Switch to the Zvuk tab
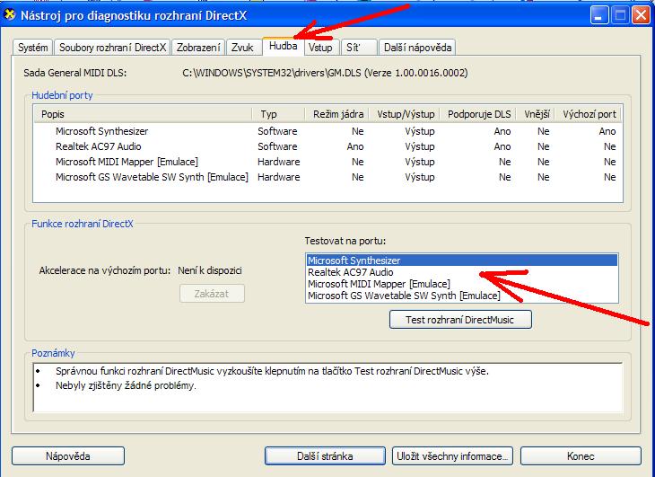The image size is (655, 477). (x=242, y=48)
